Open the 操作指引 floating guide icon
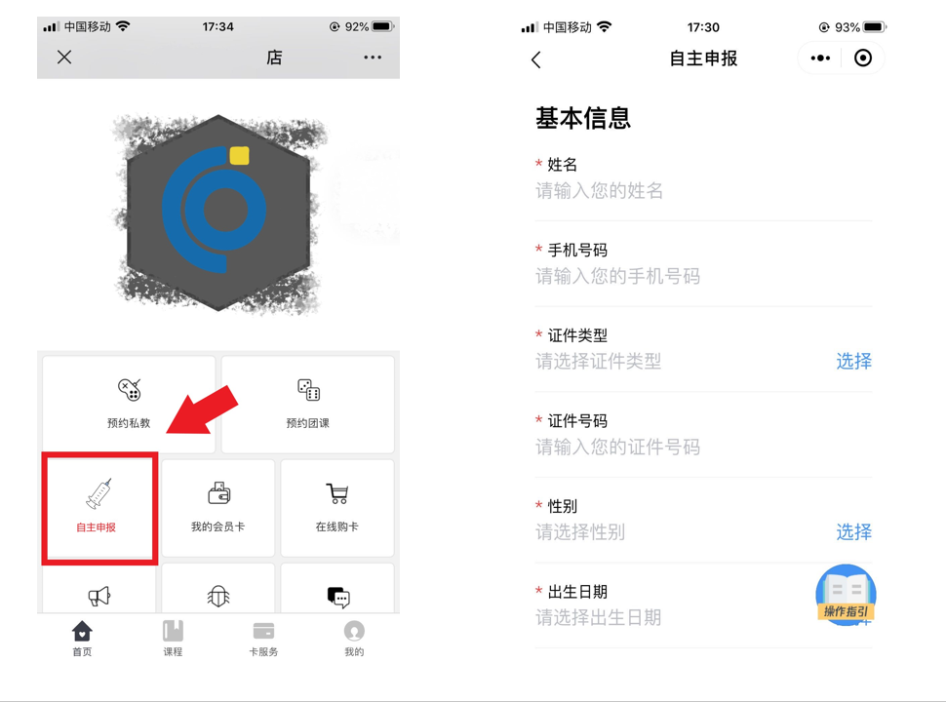 [x=846, y=595]
